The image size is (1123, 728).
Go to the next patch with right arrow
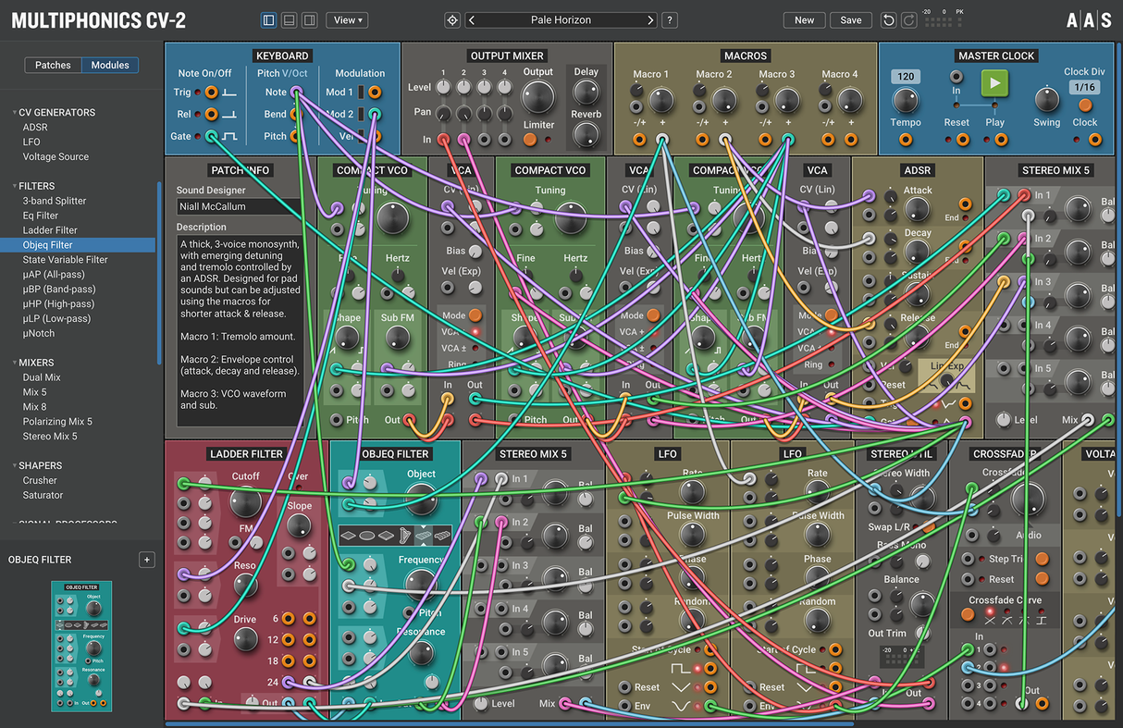pyautogui.click(x=650, y=20)
